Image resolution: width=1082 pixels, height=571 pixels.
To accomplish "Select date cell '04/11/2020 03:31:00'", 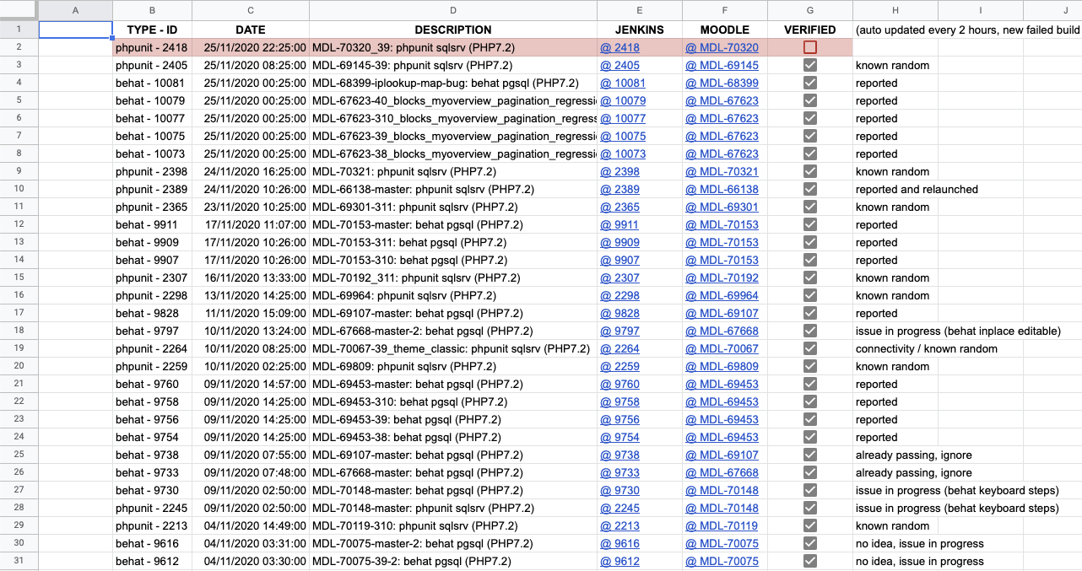I will 251,543.
